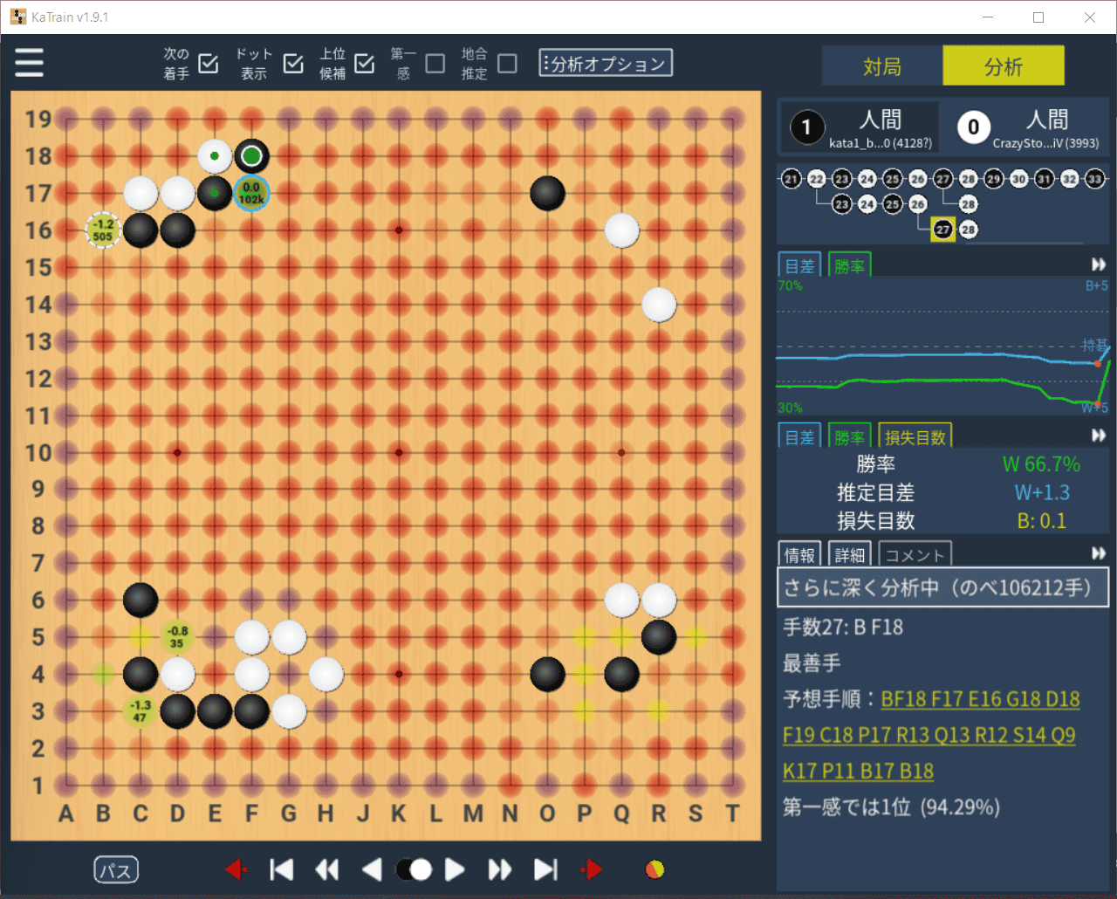Screen dimensions: 1117x899
Task: Open 詳細 details tab
Action: point(849,554)
